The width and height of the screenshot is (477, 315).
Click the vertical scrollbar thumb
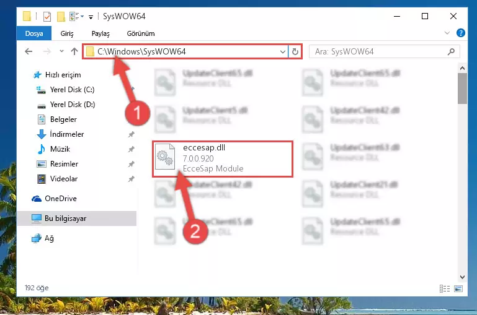tap(462, 88)
